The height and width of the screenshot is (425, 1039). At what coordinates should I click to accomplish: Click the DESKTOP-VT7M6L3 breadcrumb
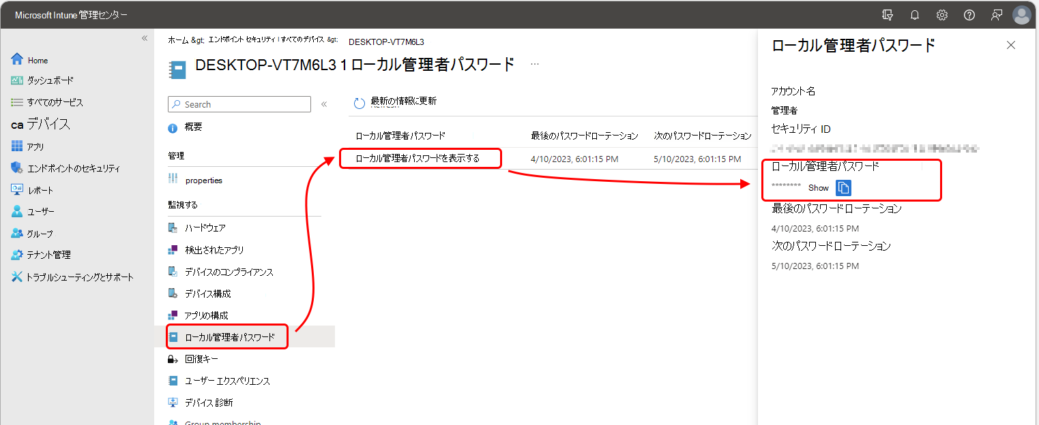pyautogui.click(x=386, y=42)
